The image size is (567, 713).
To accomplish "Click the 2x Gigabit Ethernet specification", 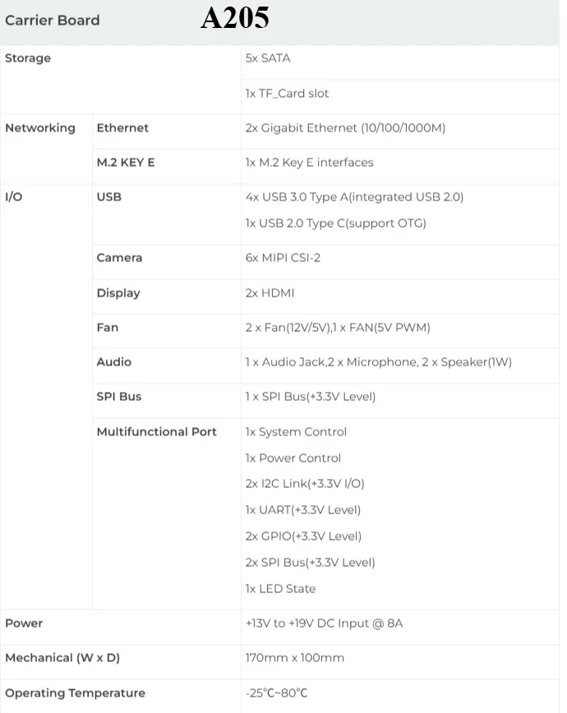I will click(x=345, y=128).
